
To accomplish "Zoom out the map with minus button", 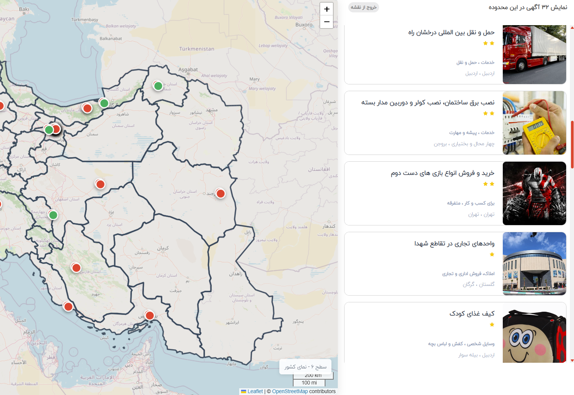I will click(327, 22).
